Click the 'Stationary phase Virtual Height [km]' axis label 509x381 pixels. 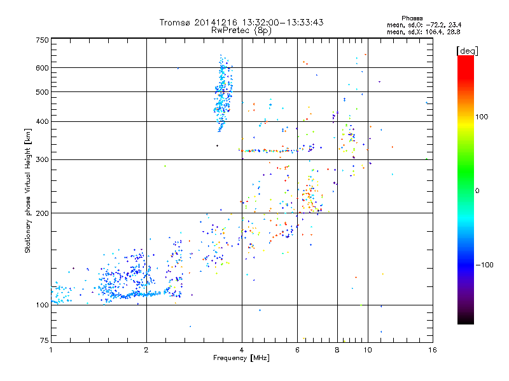[28, 190]
